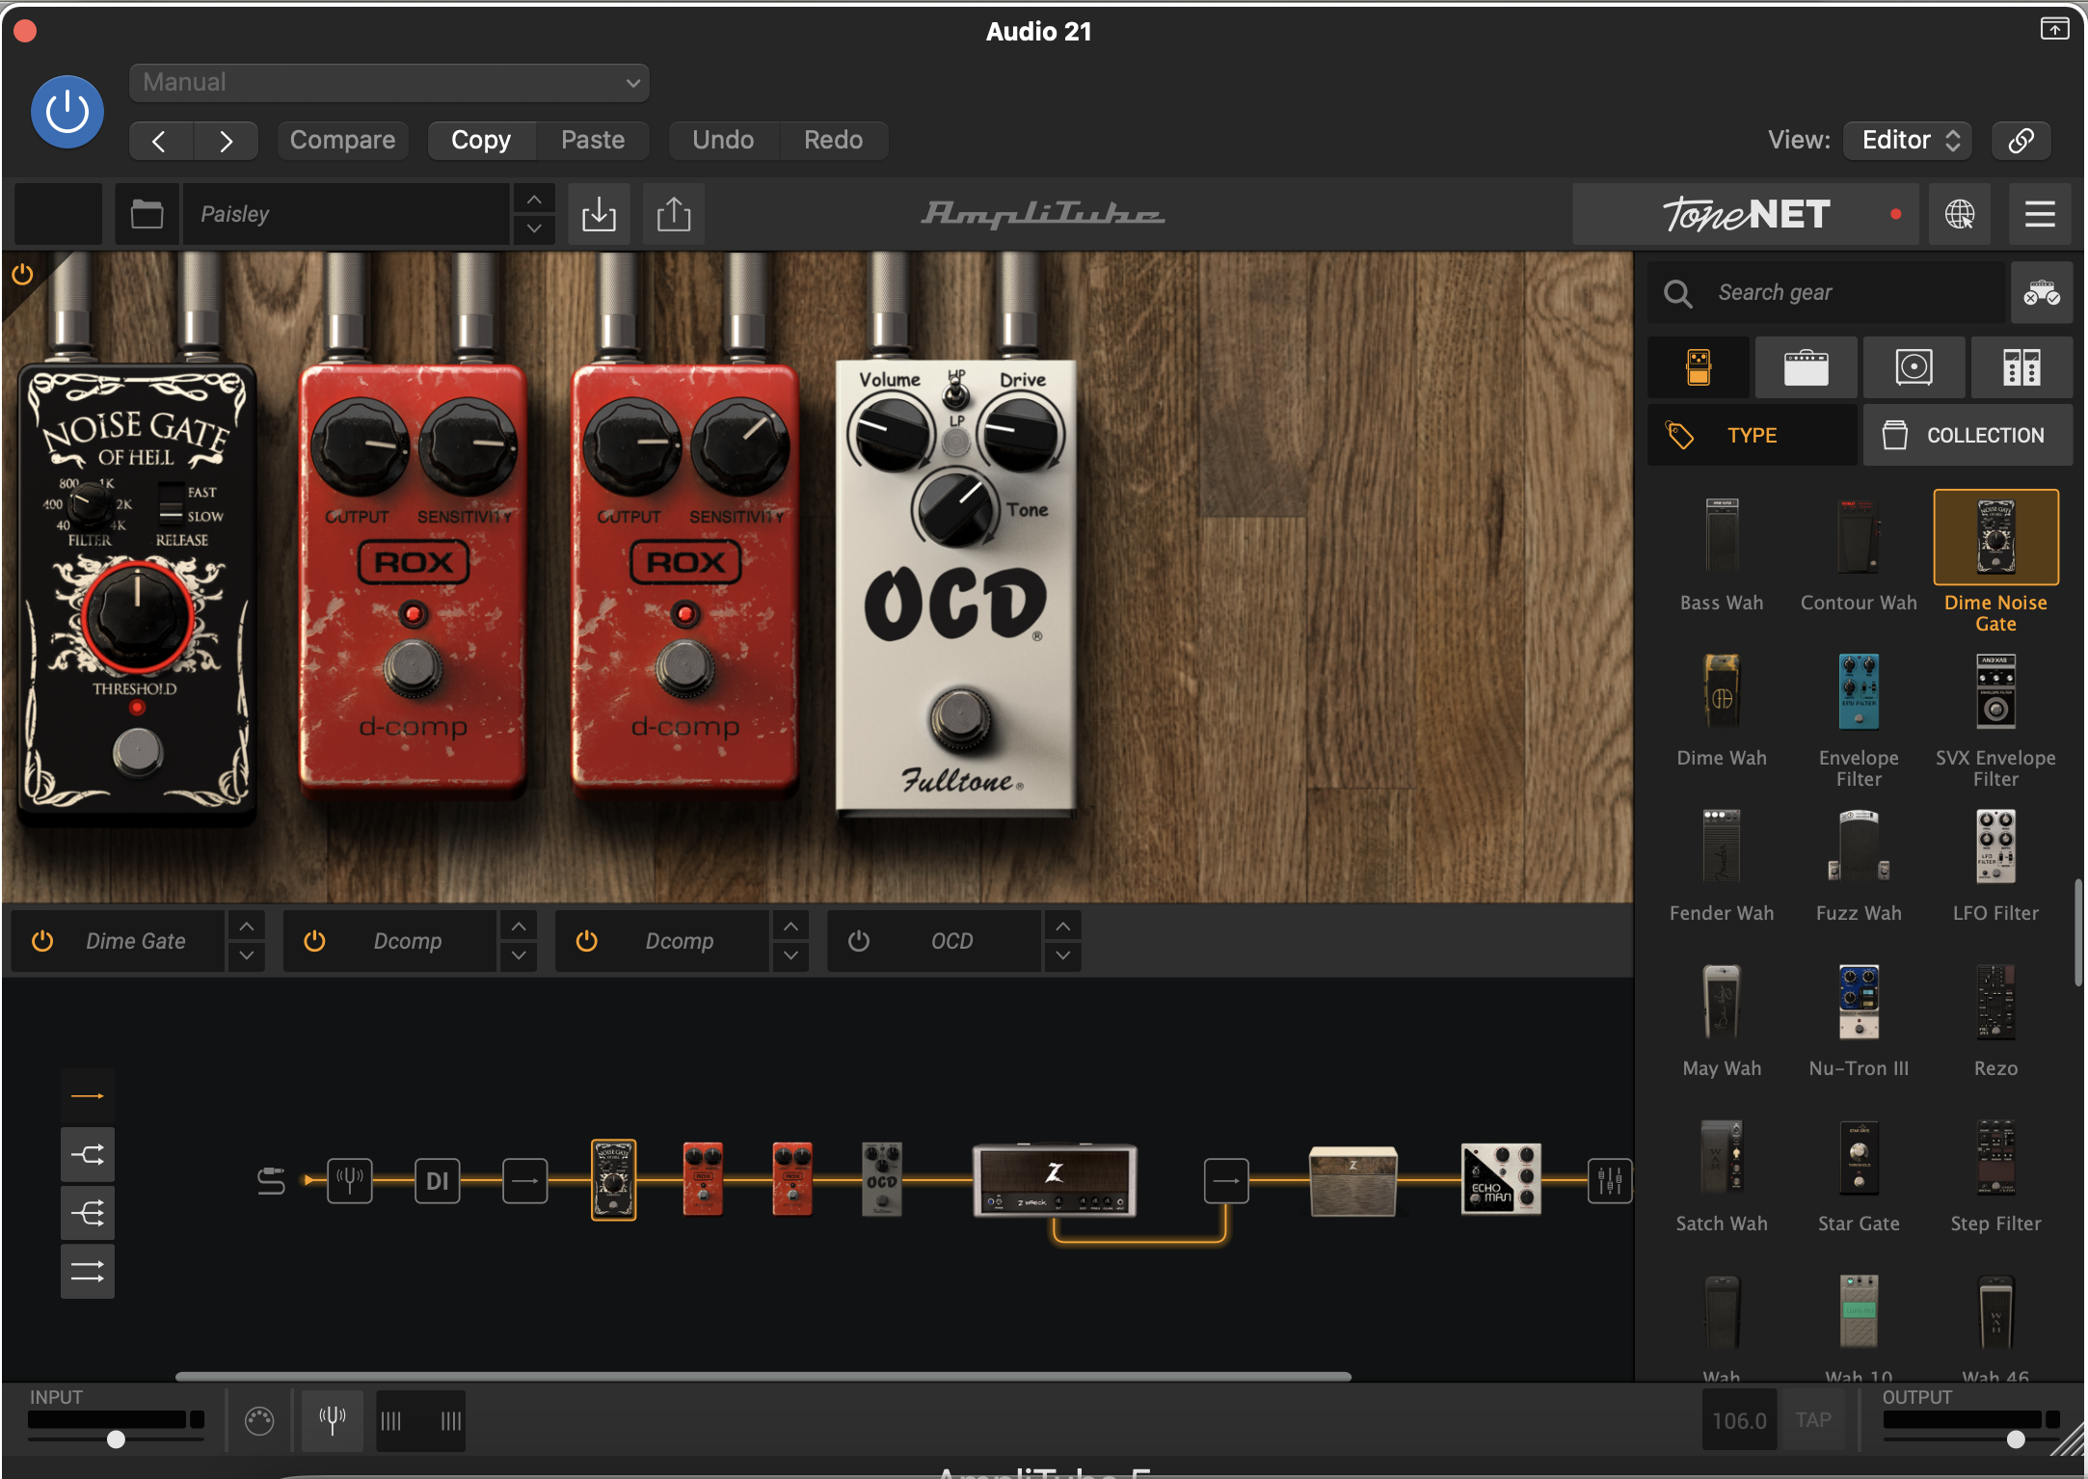Click the OCD slot down arrow
Screen dimensions: 2088x1479
click(1062, 955)
